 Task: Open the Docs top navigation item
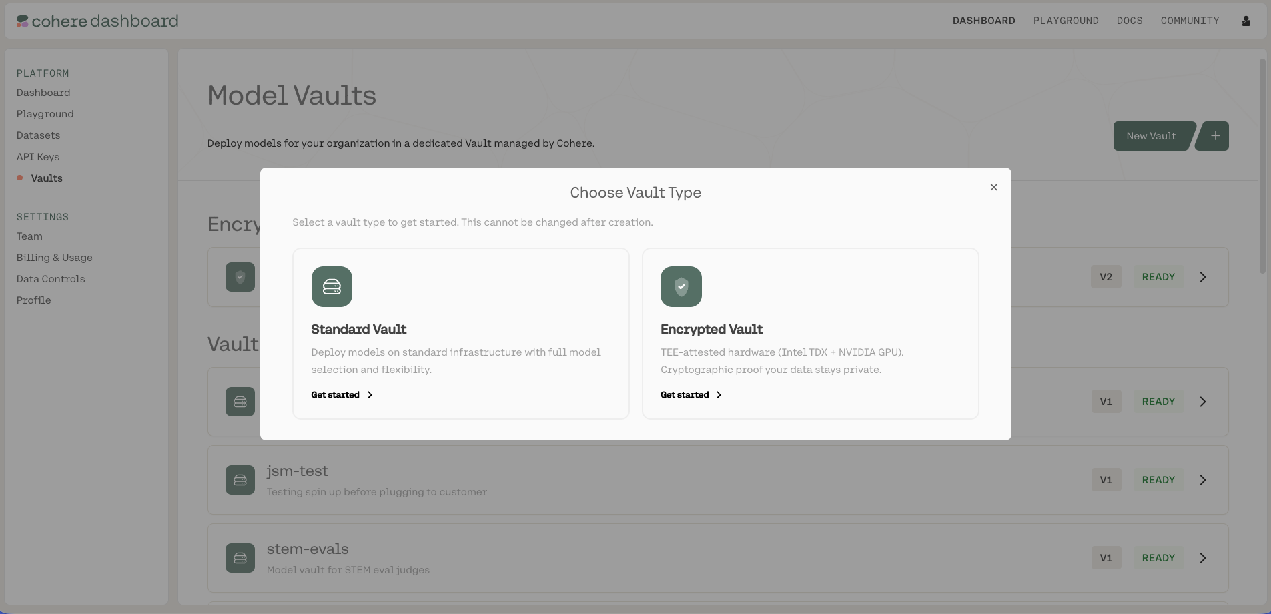pos(1130,21)
